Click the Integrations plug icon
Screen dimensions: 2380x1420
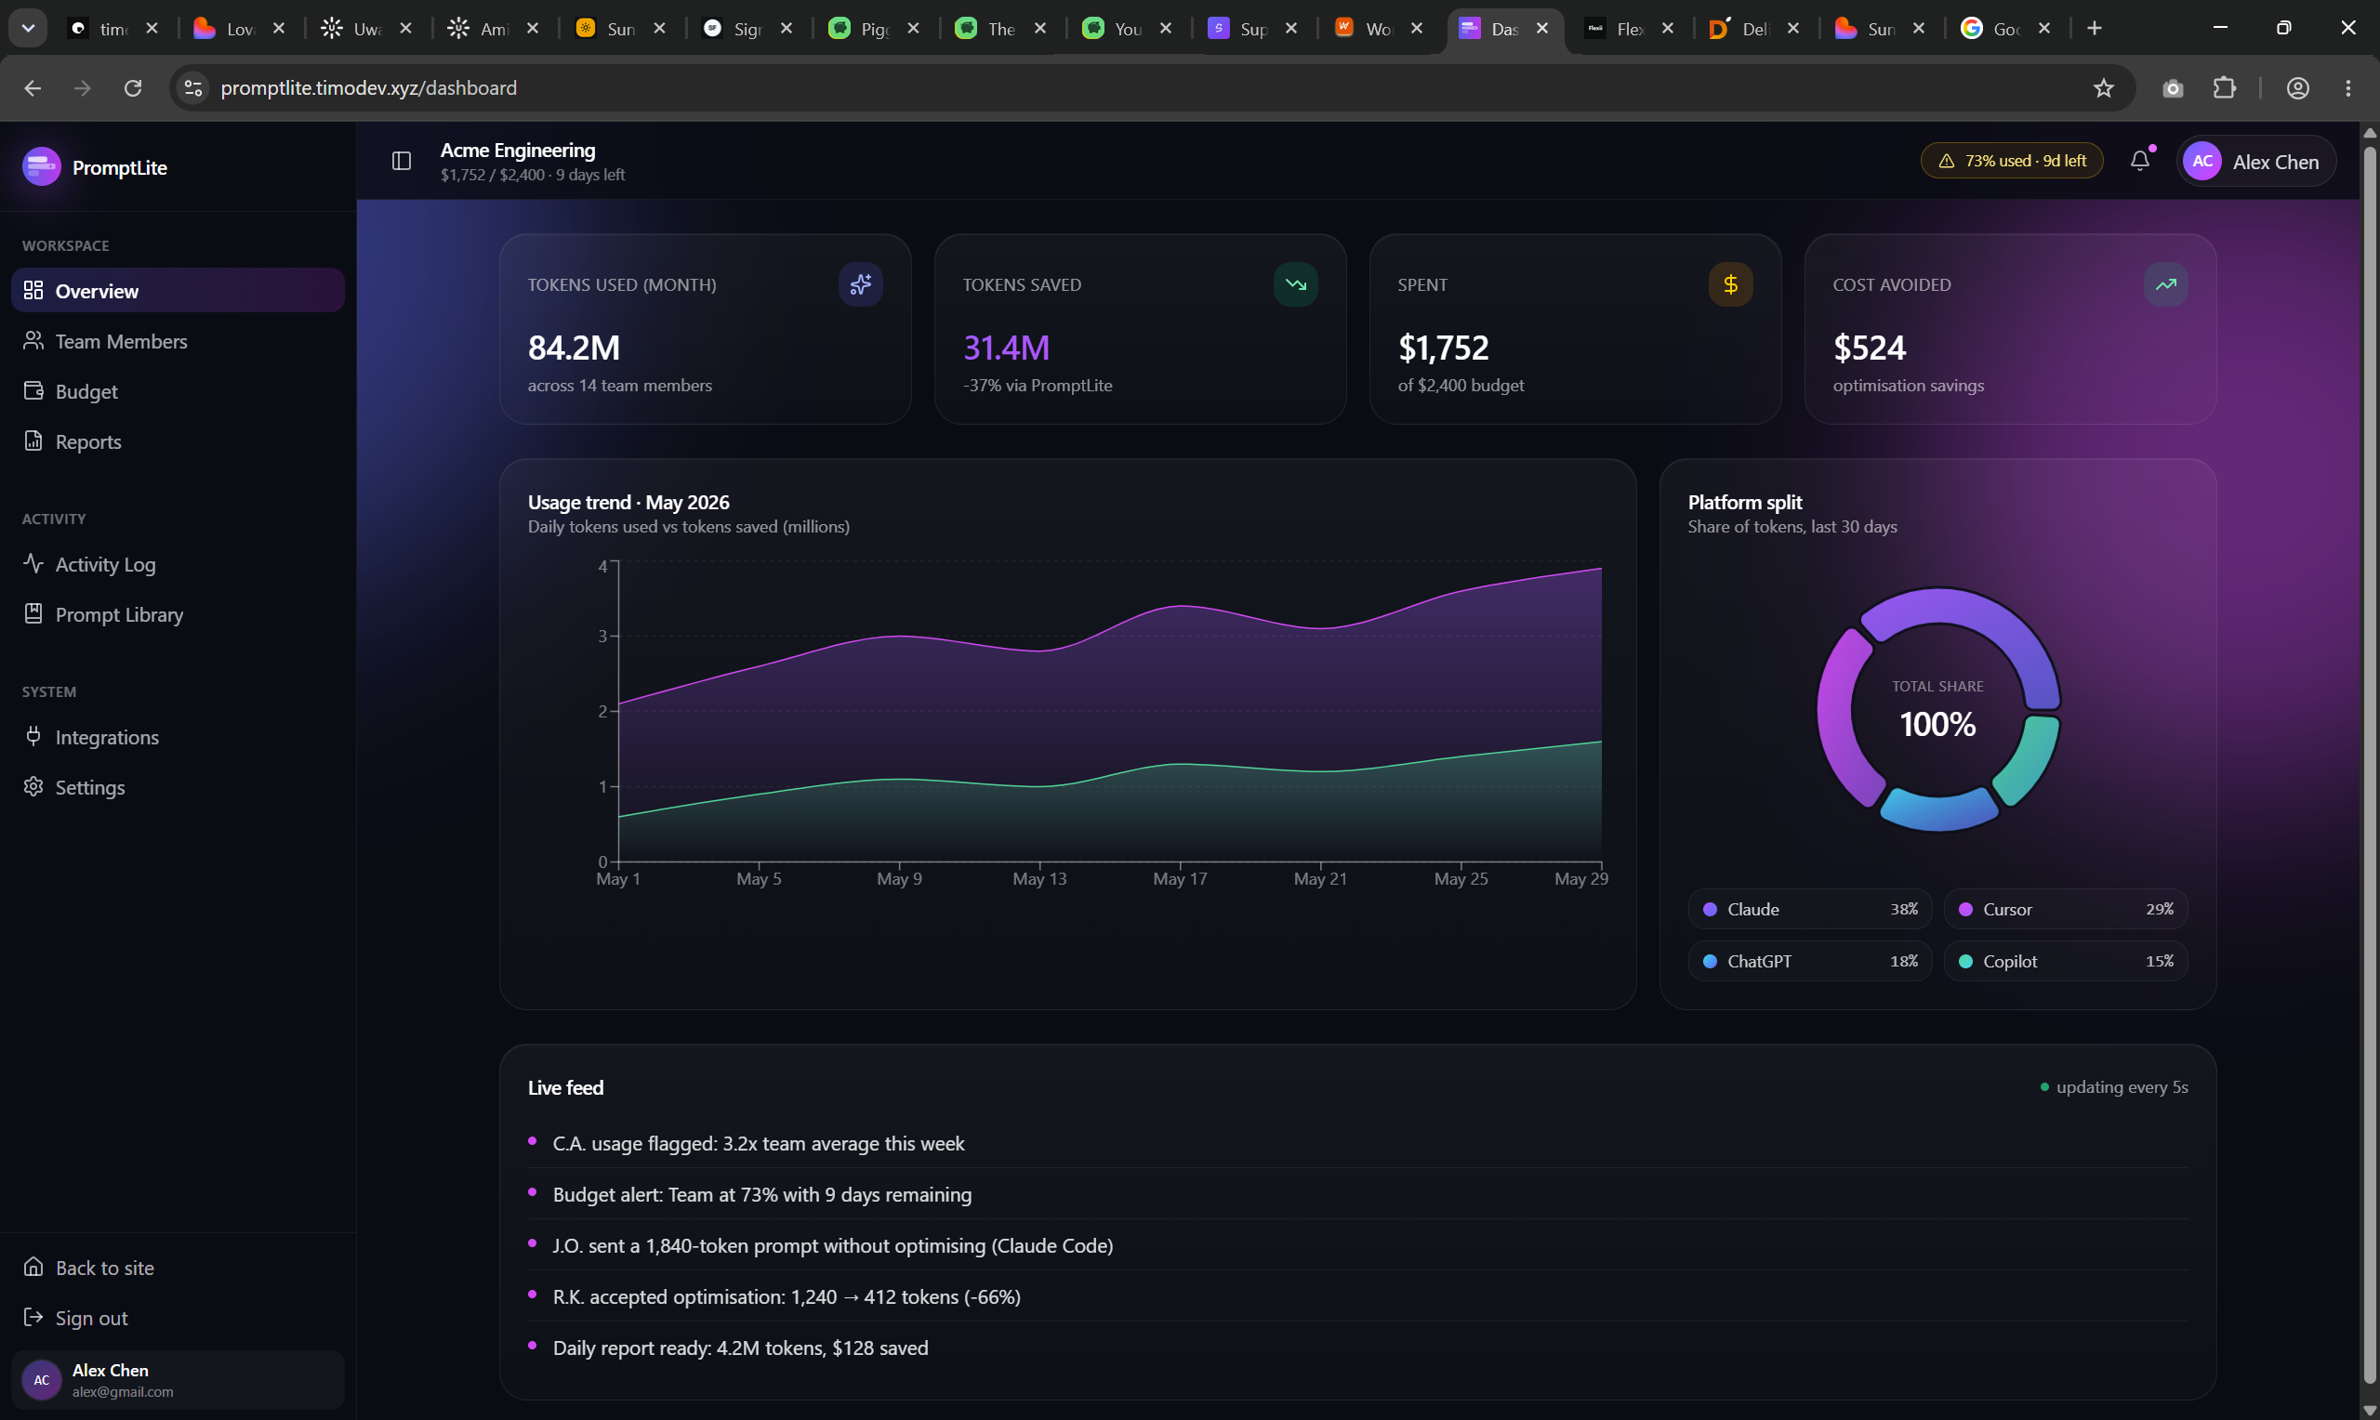tap(33, 736)
